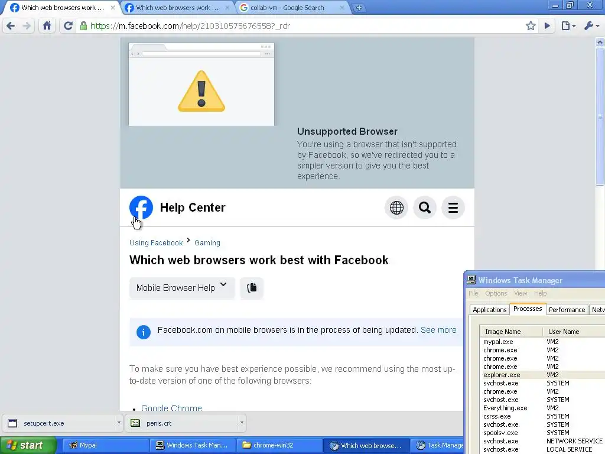Go back with the browser back arrow
Viewport: 605px width, 454px height.
point(11,26)
